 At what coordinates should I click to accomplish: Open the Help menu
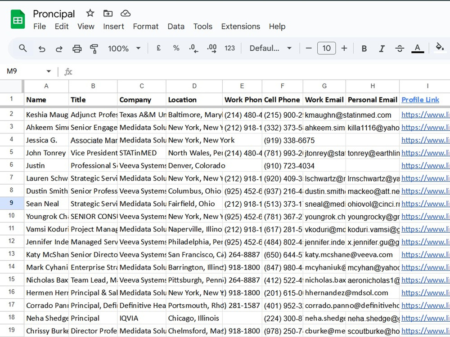(277, 27)
